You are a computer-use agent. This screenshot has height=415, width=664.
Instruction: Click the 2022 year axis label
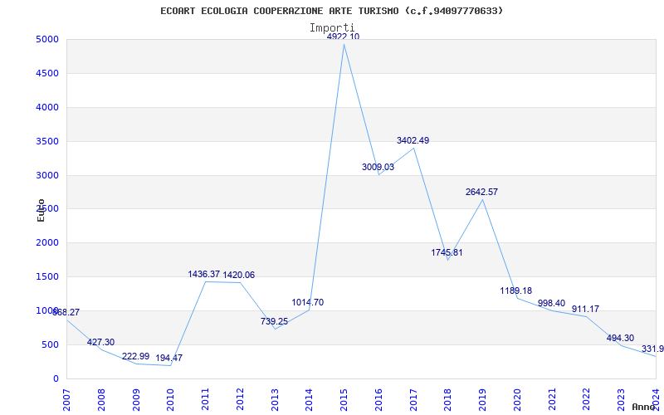(587, 400)
